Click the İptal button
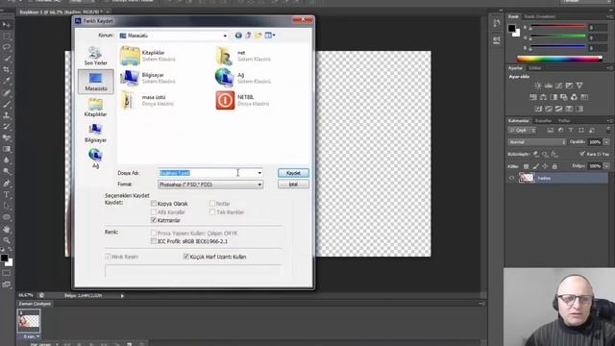Image resolution: width=615 pixels, height=346 pixels. pyautogui.click(x=293, y=185)
